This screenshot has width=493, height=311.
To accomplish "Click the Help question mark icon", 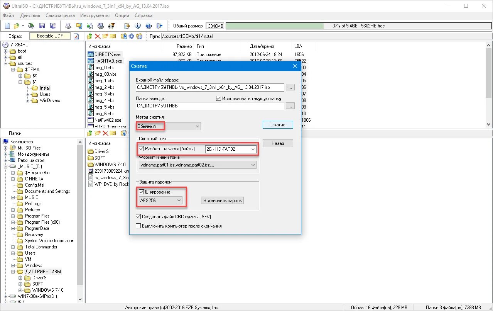I will pos(149,26).
